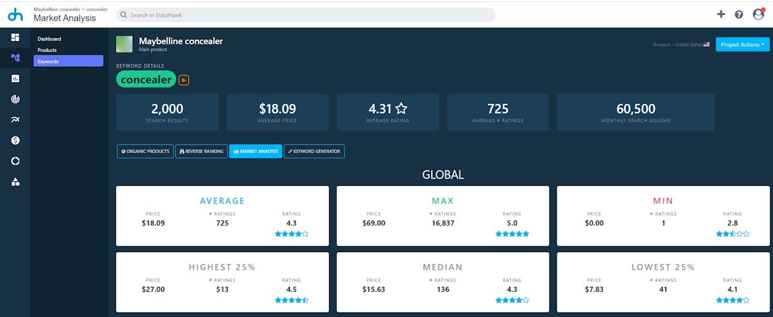
Task: Click the 16,837 max ratings value
Action: click(x=443, y=223)
